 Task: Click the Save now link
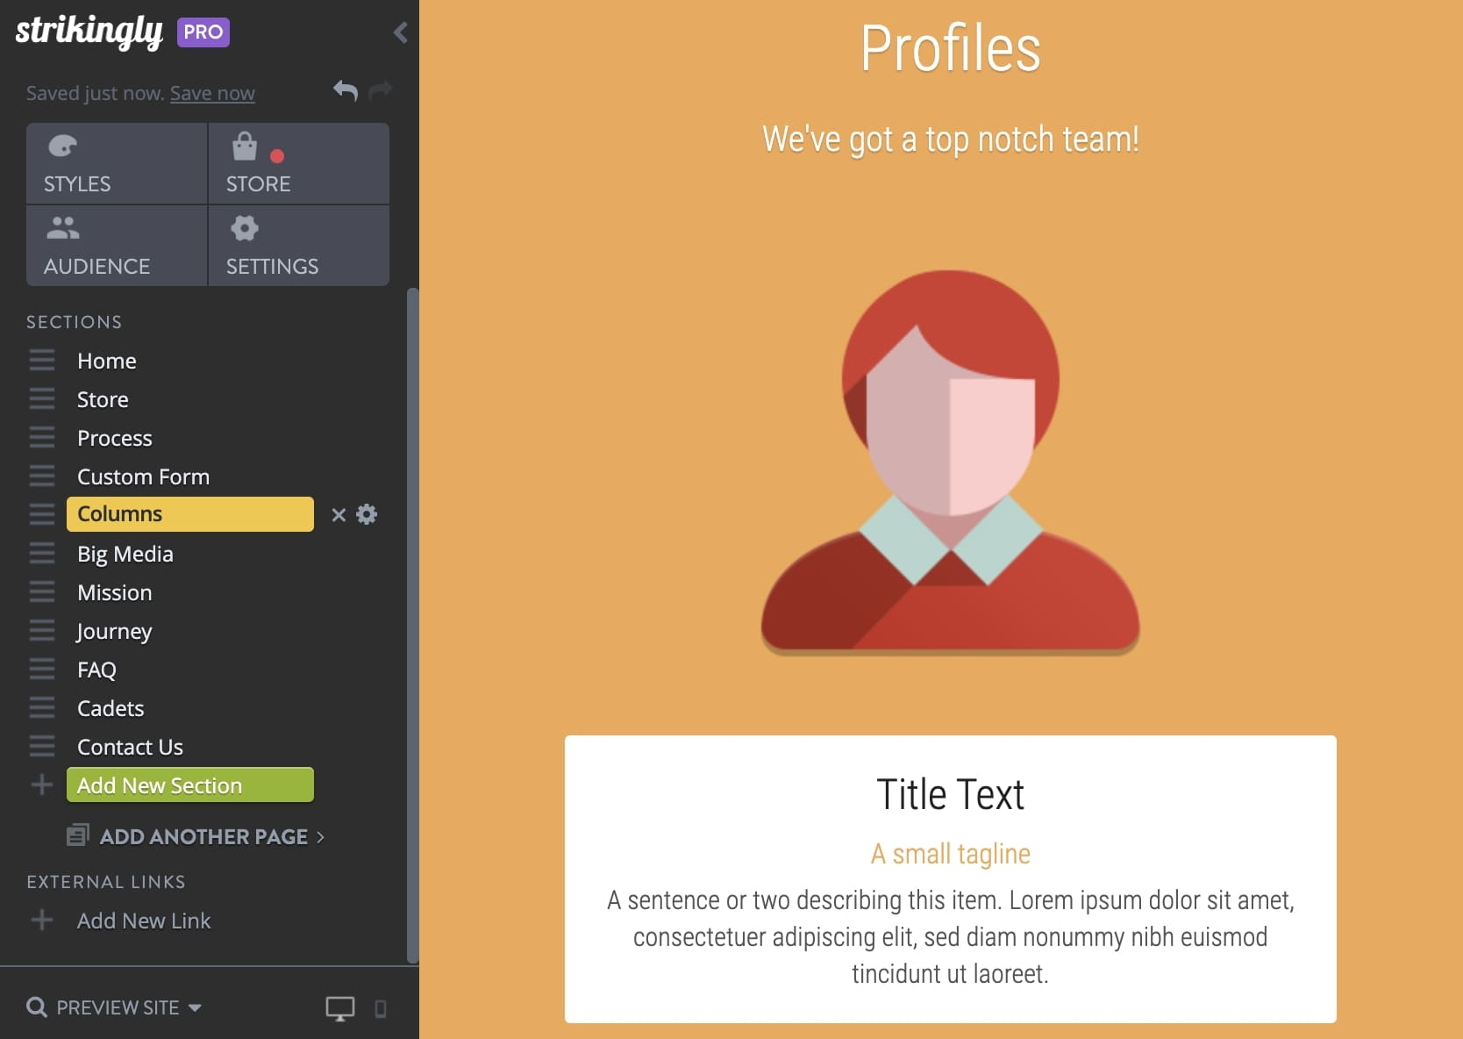pyautogui.click(x=212, y=93)
